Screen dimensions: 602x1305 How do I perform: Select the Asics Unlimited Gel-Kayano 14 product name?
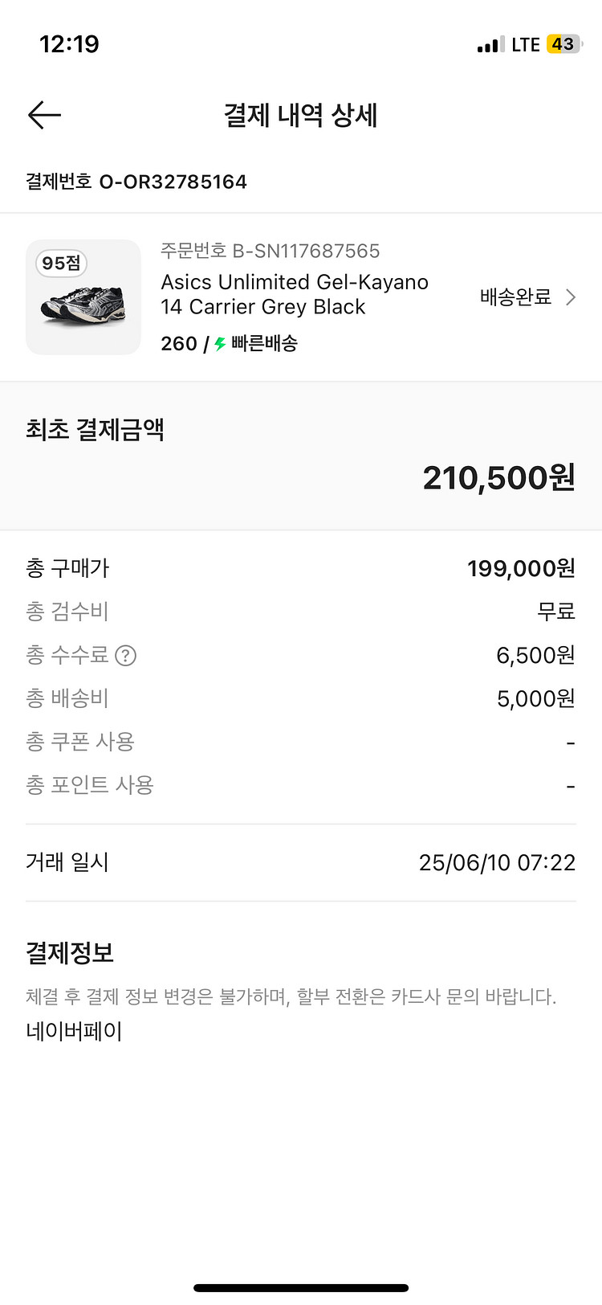click(x=294, y=294)
